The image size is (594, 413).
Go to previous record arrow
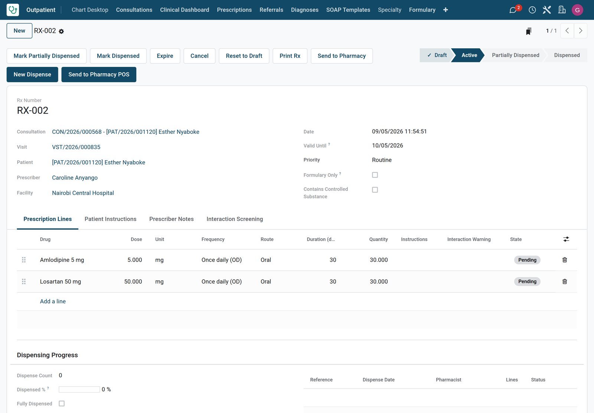click(x=567, y=31)
